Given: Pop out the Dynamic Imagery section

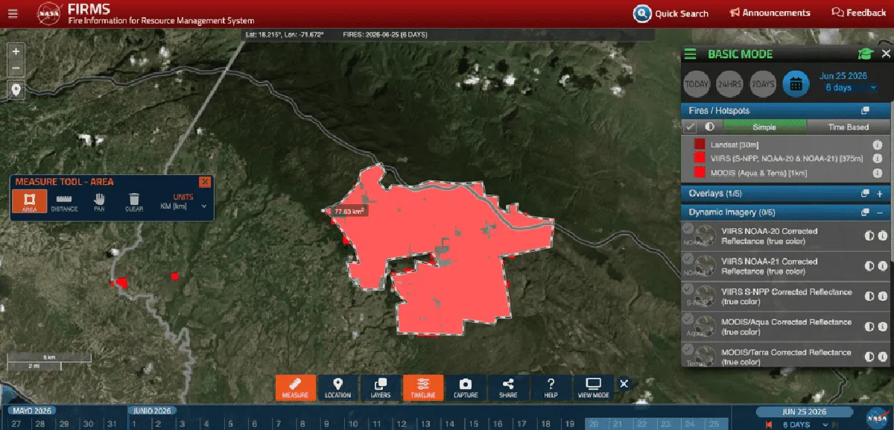Looking at the screenshot, I should pyautogui.click(x=865, y=212).
